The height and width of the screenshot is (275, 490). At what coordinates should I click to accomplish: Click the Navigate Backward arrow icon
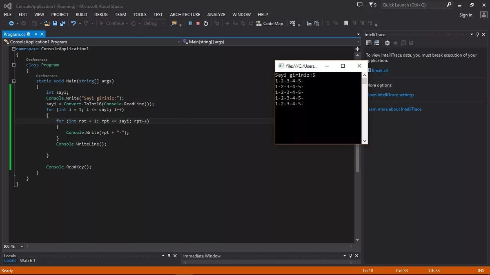(11, 23)
